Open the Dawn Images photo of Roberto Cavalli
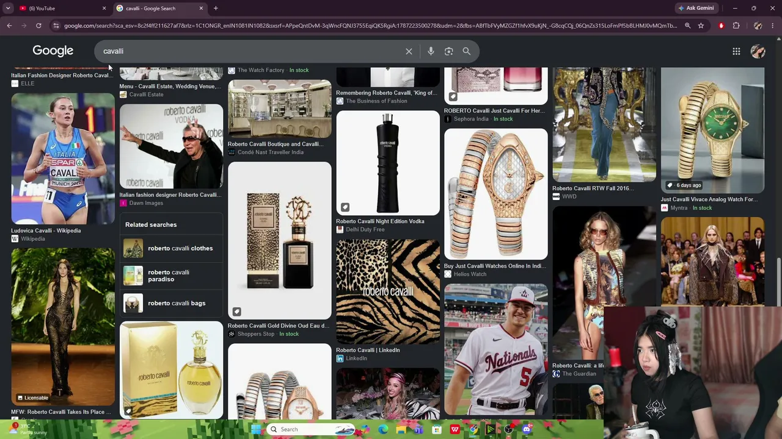Viewport: 782px width, 439px height. tap(172, 146)
